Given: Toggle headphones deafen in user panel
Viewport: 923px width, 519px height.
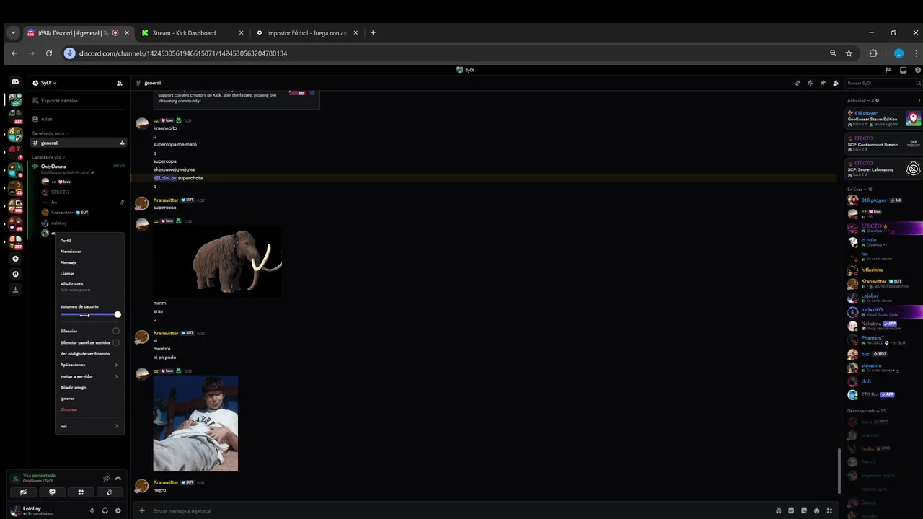Looking at the screenshot, I should coord(105,510).
